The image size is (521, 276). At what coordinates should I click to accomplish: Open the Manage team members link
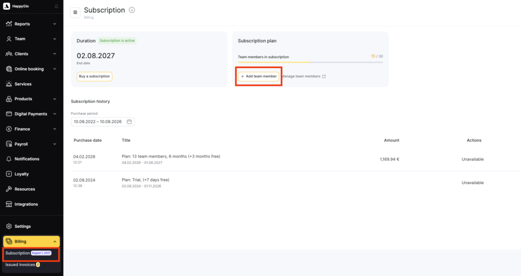304,76
